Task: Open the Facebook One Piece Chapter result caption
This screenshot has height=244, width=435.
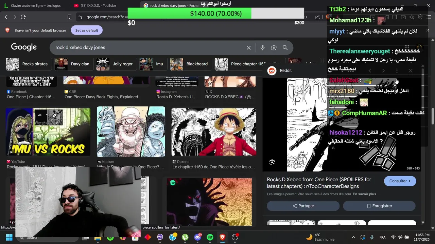Action: (31, 97)
